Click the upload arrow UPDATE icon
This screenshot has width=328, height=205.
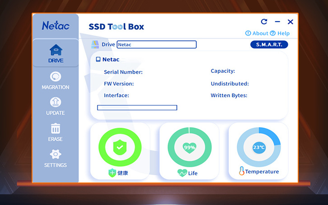tap(55, 102)
